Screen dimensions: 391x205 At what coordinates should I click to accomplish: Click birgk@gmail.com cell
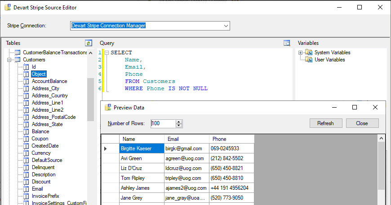pyautogui.click(x=187, y=148)
